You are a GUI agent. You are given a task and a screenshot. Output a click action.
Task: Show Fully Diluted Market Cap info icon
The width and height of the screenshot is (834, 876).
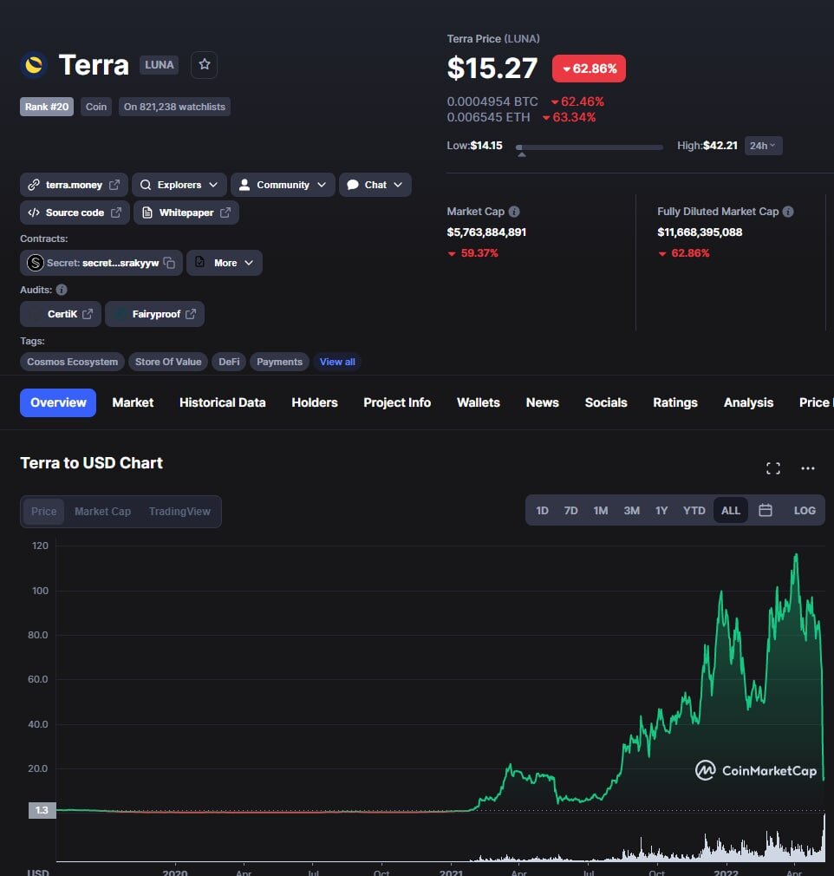pos(788,212)
